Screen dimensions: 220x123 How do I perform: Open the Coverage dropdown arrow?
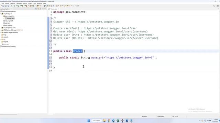[24, 6]
